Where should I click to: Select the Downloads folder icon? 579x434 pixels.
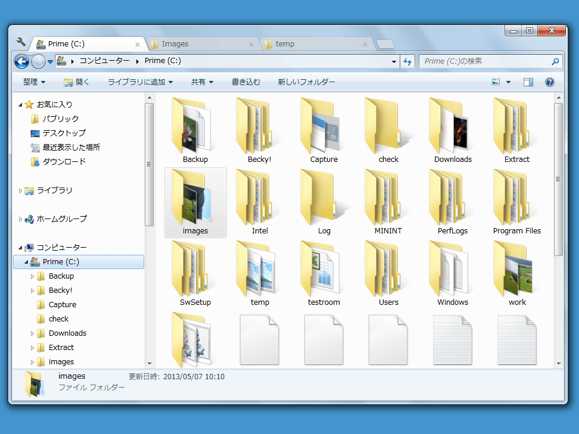click(449, 126)
